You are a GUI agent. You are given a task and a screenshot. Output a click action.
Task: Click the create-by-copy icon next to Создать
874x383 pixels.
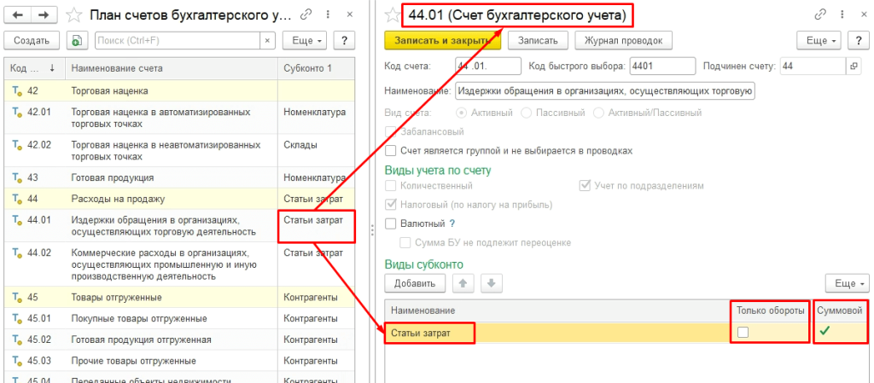pyautogui.click(x=78, y=41)
